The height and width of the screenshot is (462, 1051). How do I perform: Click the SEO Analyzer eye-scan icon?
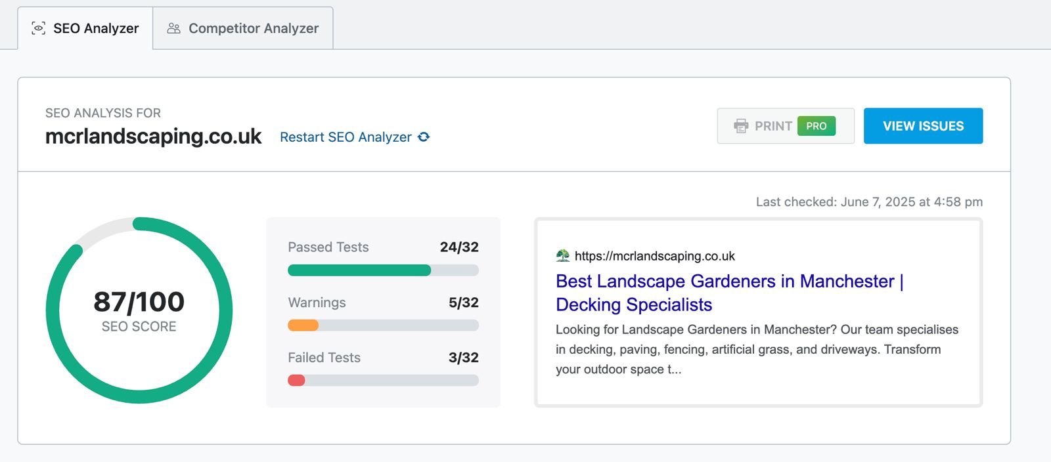[39, 28]
